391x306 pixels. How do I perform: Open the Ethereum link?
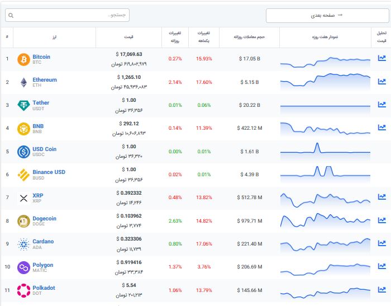click(45, 79)
